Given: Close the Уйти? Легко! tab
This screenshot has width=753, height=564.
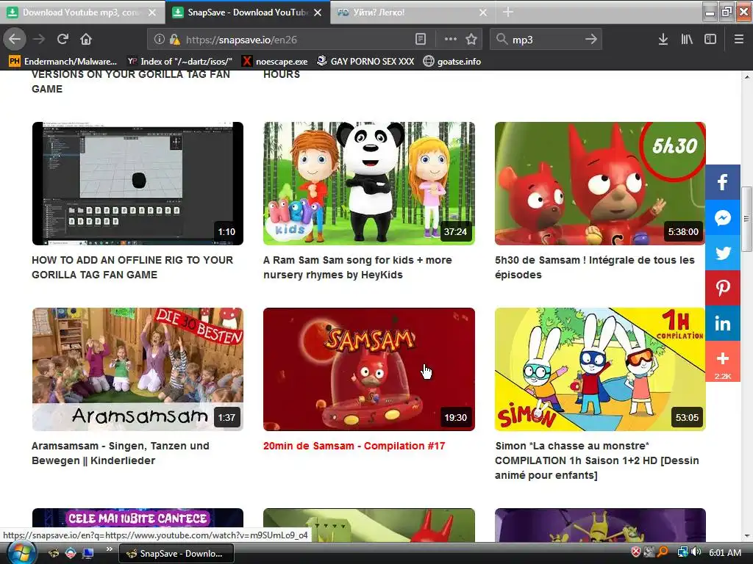Looking at the screenshot, I should (483, 12).
